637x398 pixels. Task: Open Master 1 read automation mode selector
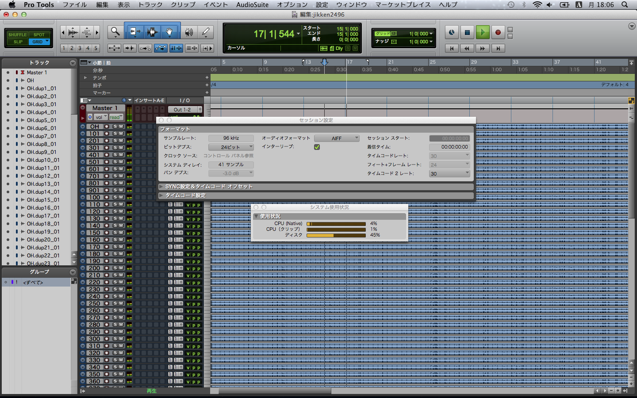coord(116,117)
